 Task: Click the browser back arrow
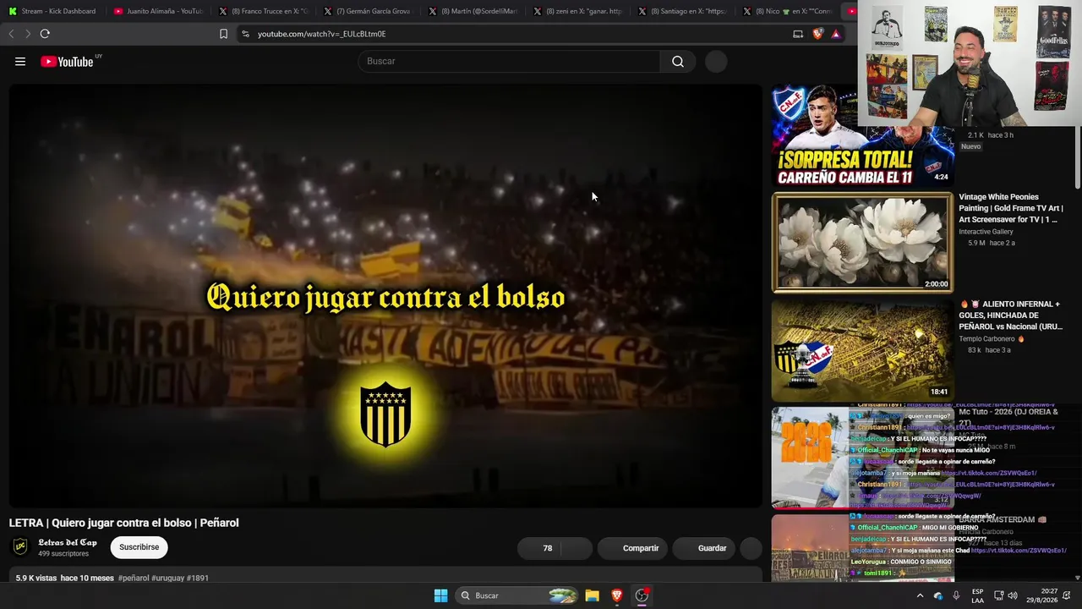[x=11, y=34]
